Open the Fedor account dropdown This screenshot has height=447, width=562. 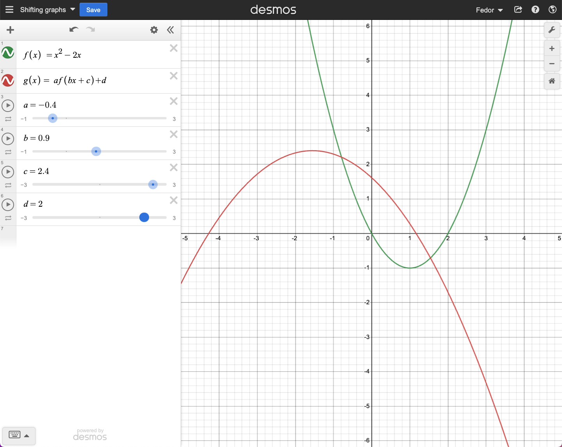click(489, 10)
